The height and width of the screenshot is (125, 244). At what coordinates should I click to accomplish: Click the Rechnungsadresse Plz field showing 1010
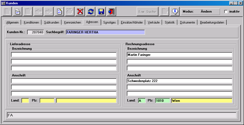[162, 101]
